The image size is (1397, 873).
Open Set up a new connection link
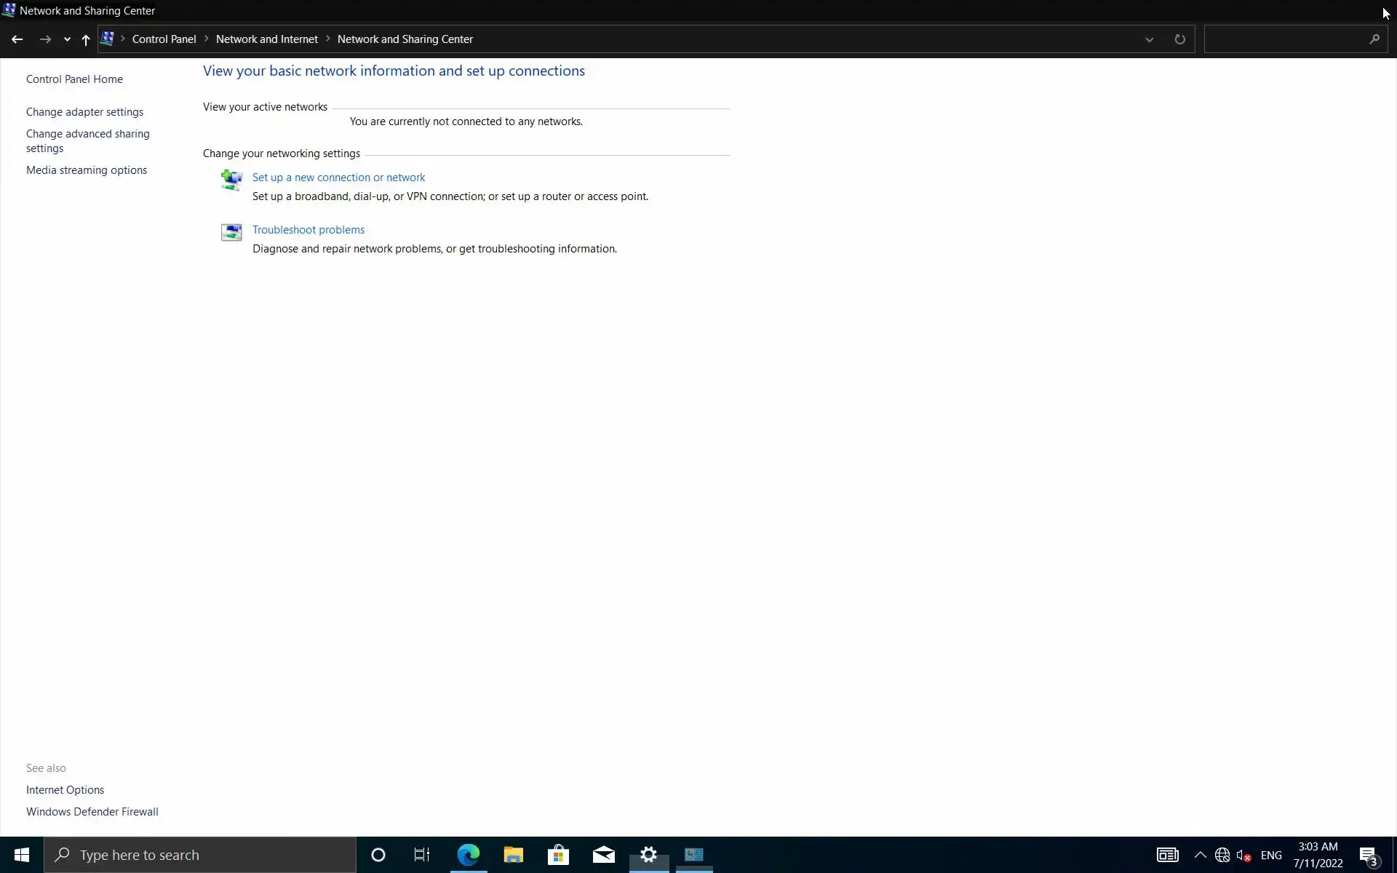pos(338,178)
